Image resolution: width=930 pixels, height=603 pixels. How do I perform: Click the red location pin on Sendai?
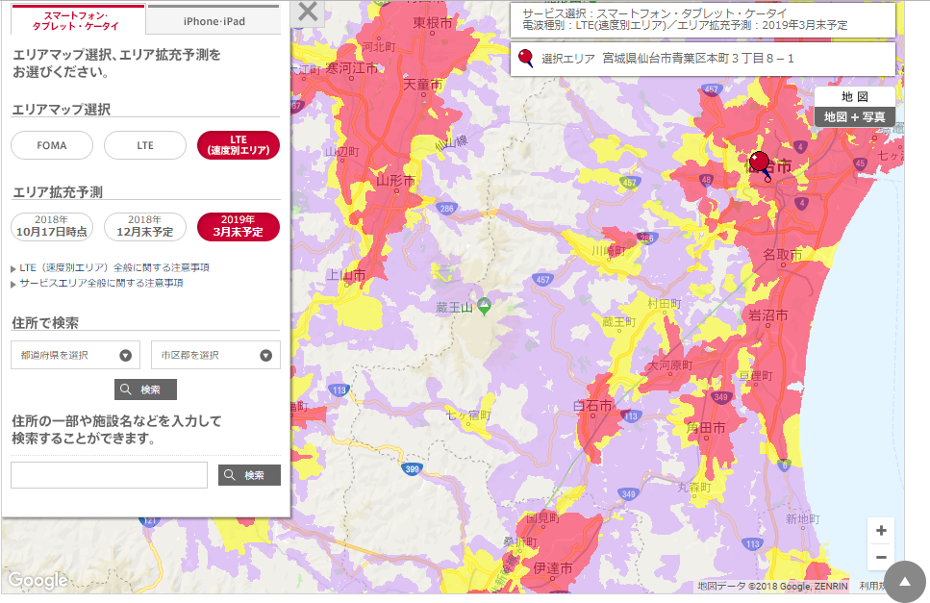pyautogui.click(x=759, y=163)
